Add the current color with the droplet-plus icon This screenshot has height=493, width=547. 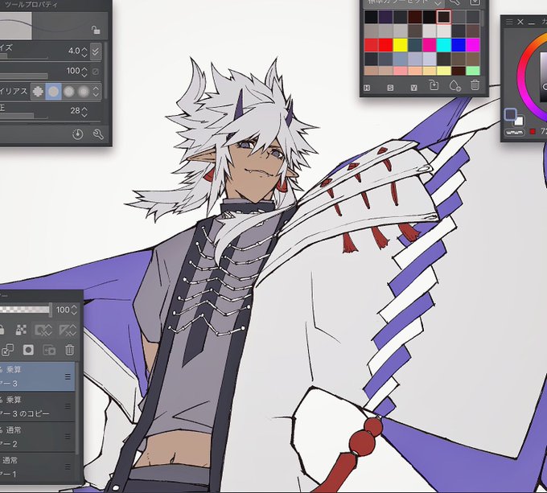[455, 85]
